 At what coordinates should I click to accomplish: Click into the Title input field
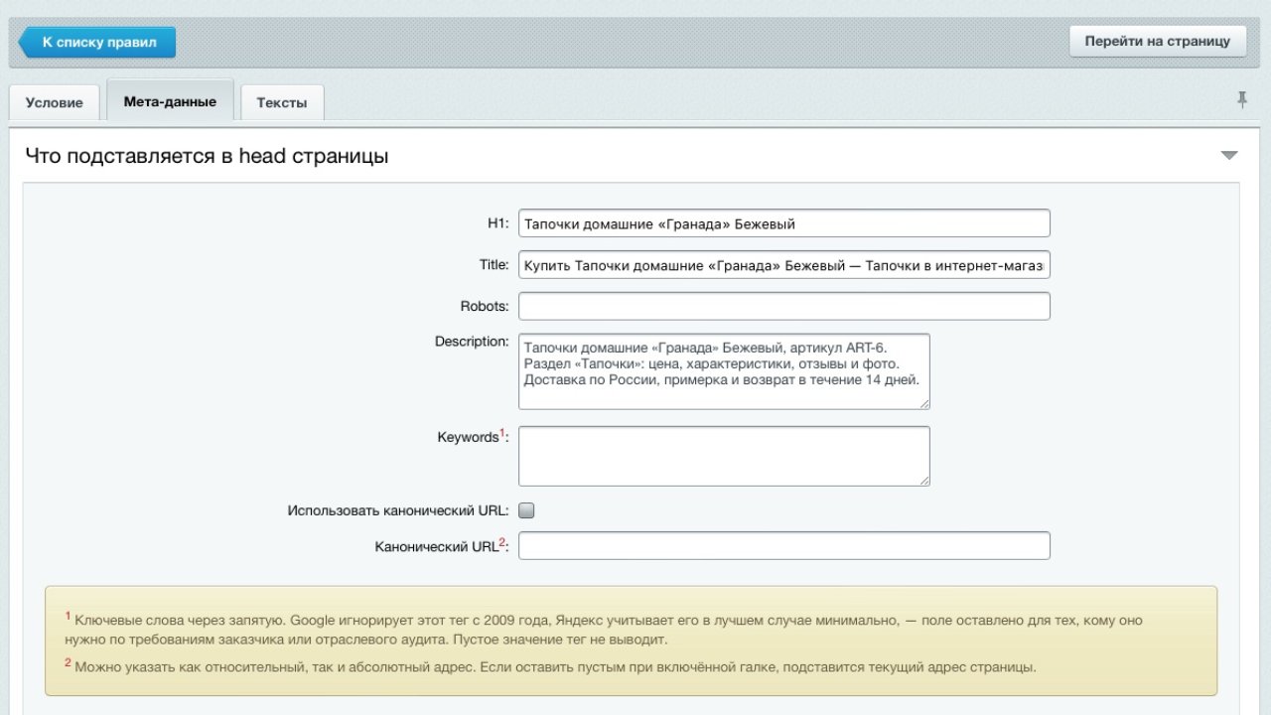(784, 265)
